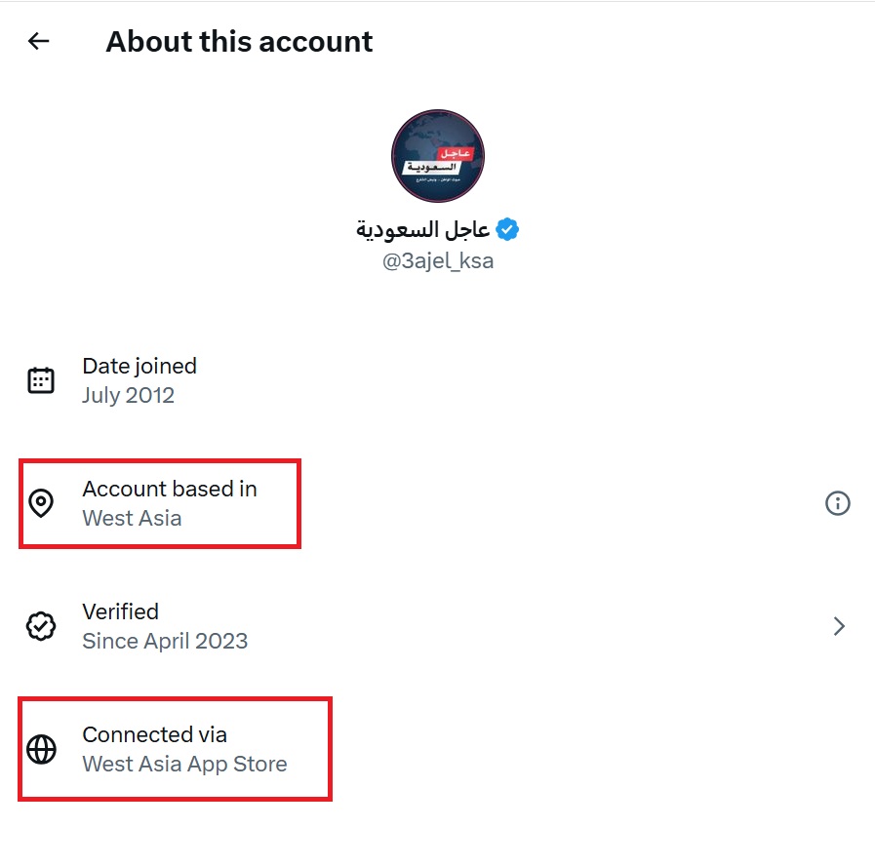Open the account's profile picture
This screenshot has width=875, height=867.
(x=438, y=156)
